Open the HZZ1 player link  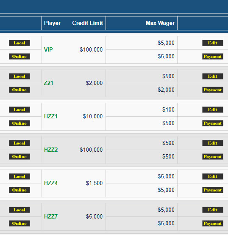51,117
